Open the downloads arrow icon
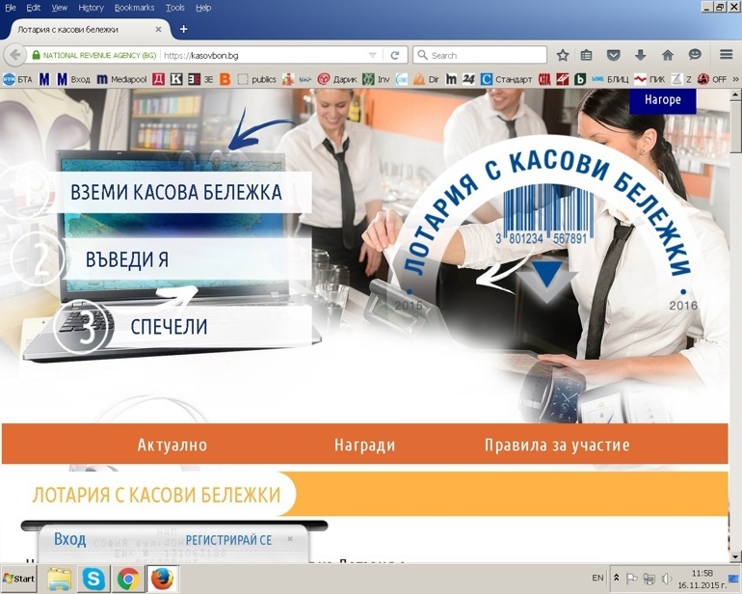The image size is (742, 594). point(640,55)
